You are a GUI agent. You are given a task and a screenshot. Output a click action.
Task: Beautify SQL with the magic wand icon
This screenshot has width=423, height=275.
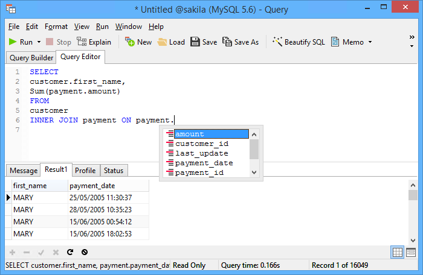[x=277, y=42]
